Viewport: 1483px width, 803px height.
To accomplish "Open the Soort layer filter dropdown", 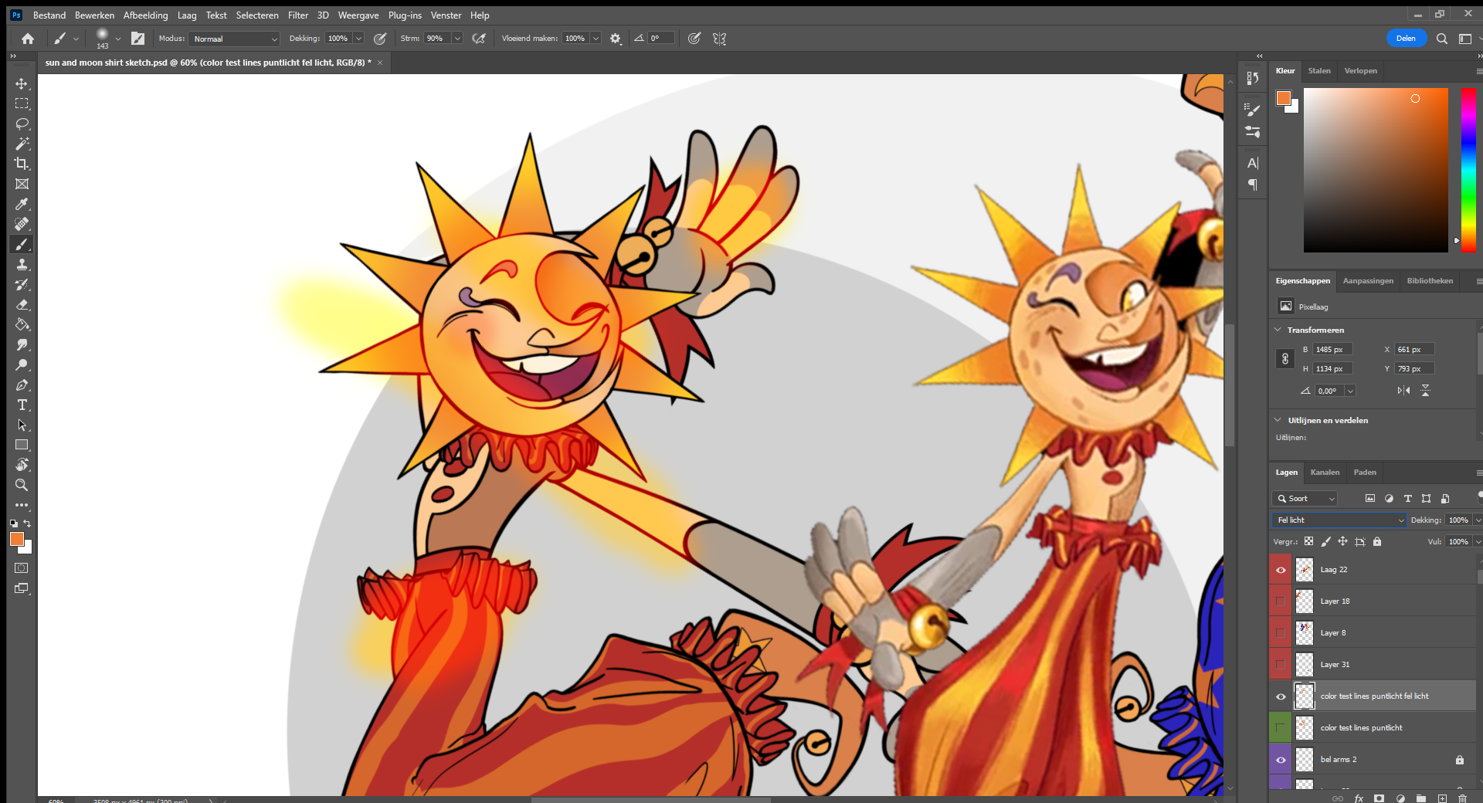I will coord(1305,499).
